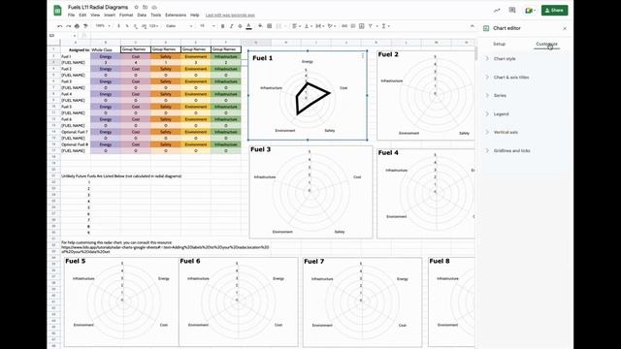Print the spreadsheet

77,26
